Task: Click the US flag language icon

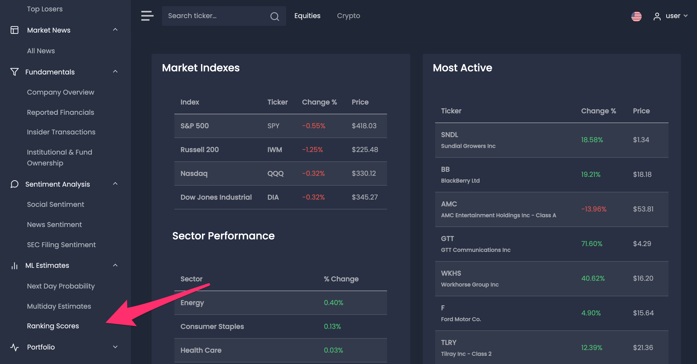Action: (x=636, y=16)
